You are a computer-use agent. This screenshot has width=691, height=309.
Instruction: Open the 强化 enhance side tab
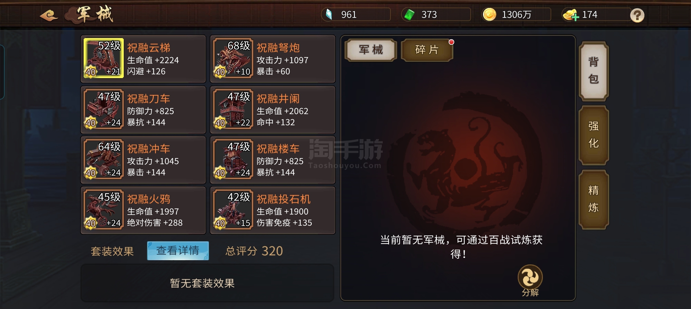[x=594, y=135]
